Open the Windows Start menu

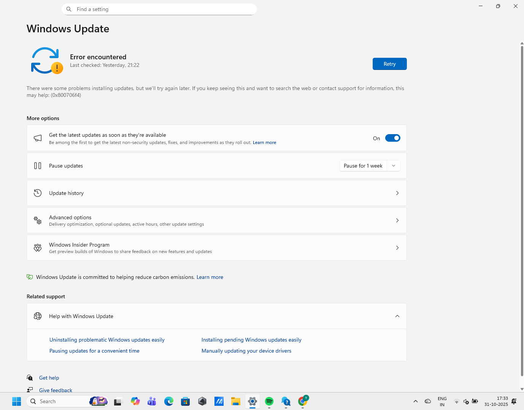coord(16,401)
